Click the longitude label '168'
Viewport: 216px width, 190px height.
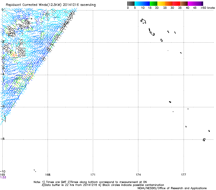[x=48, y=175]
